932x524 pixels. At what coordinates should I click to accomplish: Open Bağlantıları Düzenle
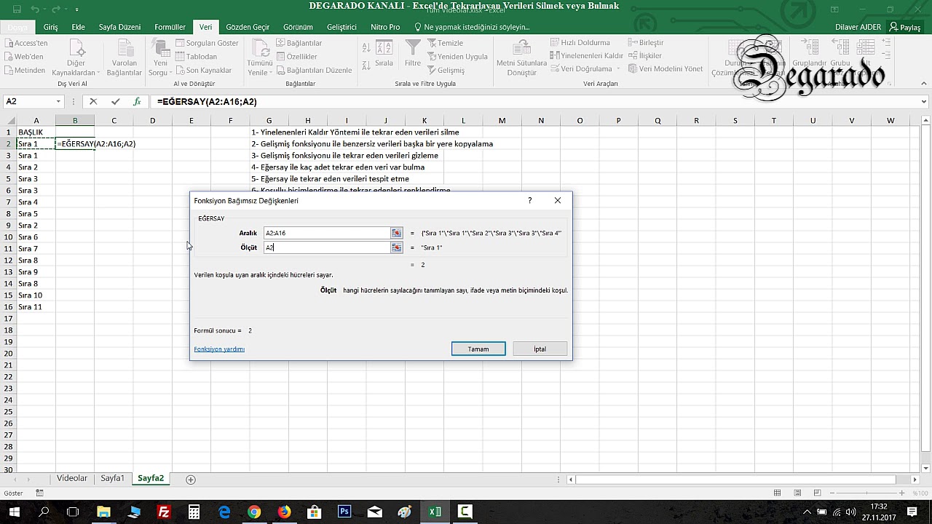click(314, 71)
